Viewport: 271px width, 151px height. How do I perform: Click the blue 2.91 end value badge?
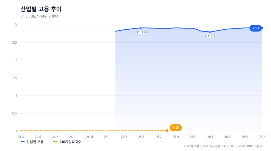pyautogui.click(x=256, y=28)
